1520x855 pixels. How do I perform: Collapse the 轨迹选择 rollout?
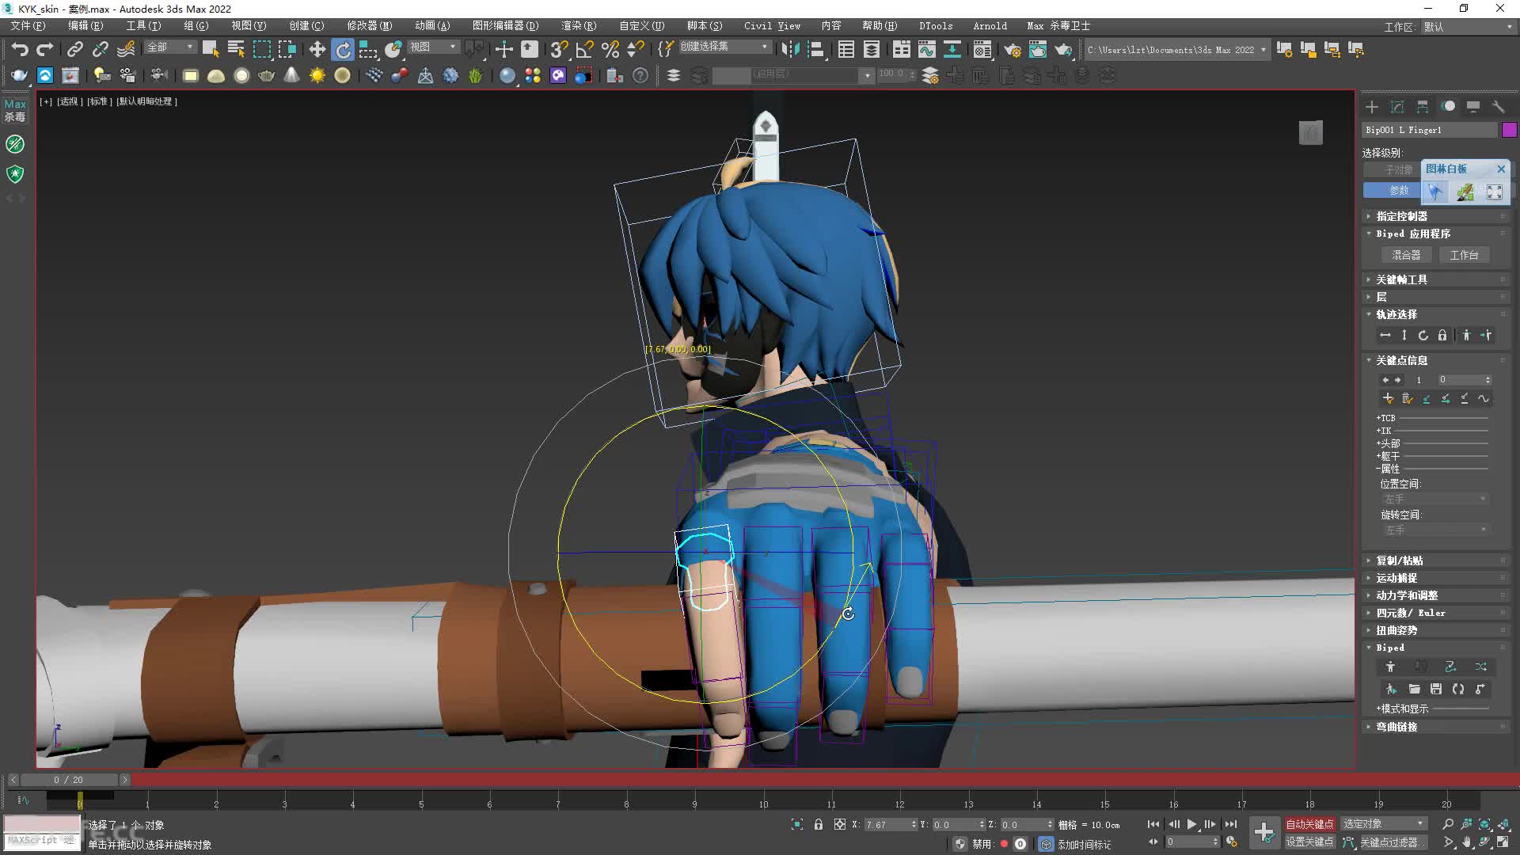1436,314
